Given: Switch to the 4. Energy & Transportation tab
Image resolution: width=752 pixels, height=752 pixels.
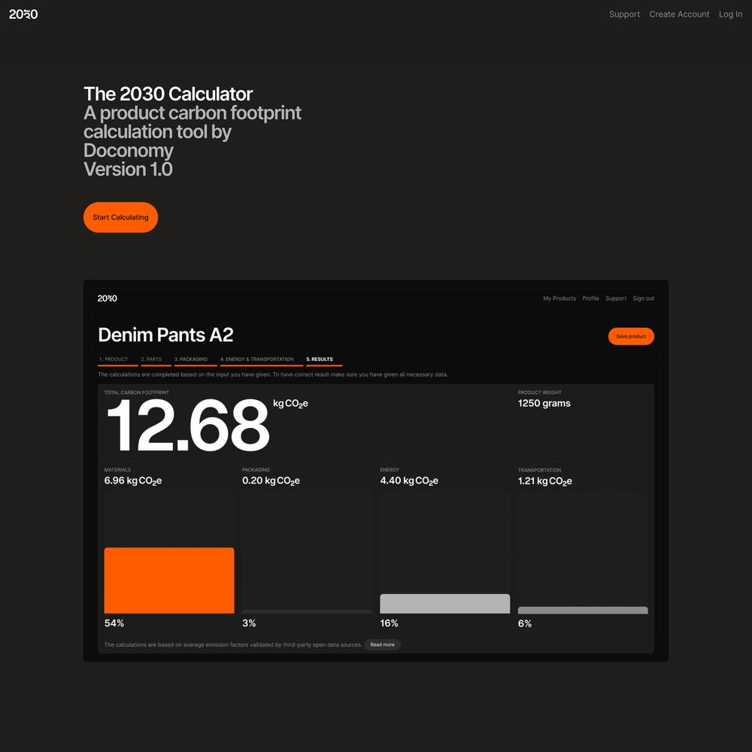Looking at the screenshot, I should (x=262, y=359).
